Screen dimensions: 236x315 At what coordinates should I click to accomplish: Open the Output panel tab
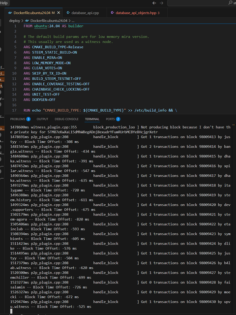click(42, 119)
